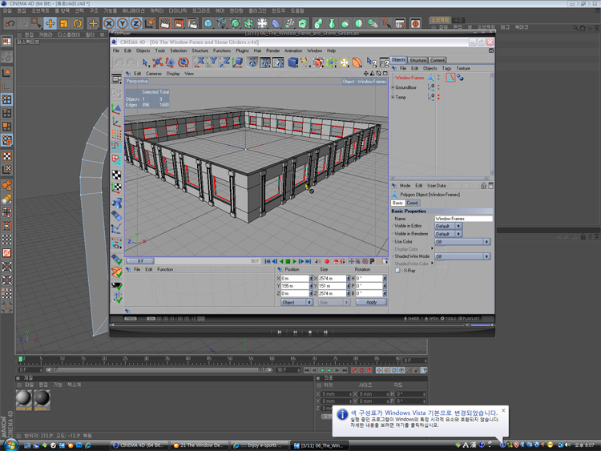Click the KMPlayer seek progress bar

pos(288,325)
